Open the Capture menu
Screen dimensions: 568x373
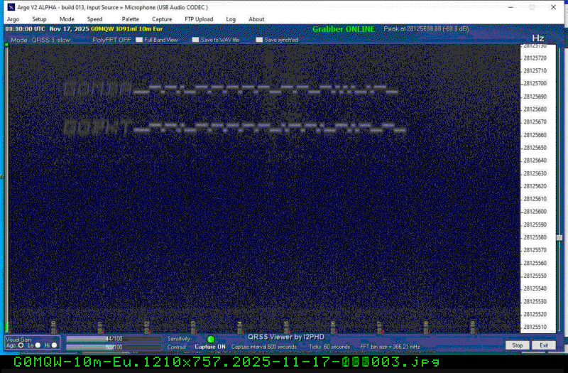(162, 19)
